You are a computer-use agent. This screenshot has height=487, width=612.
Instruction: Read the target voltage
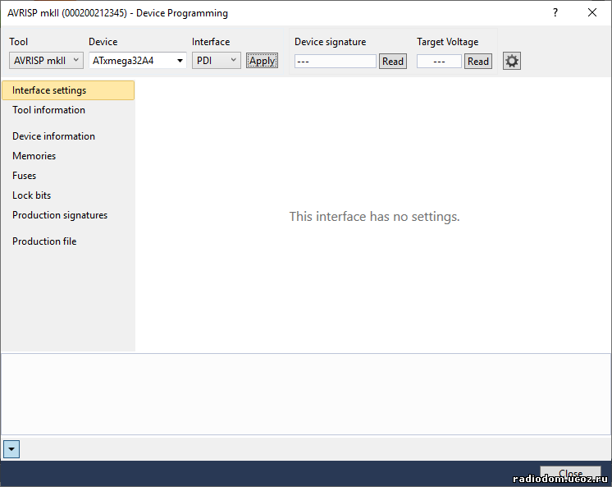pos(478,62)
